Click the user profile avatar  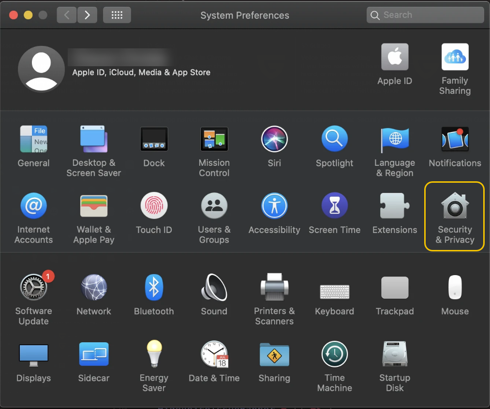(41, 69)
